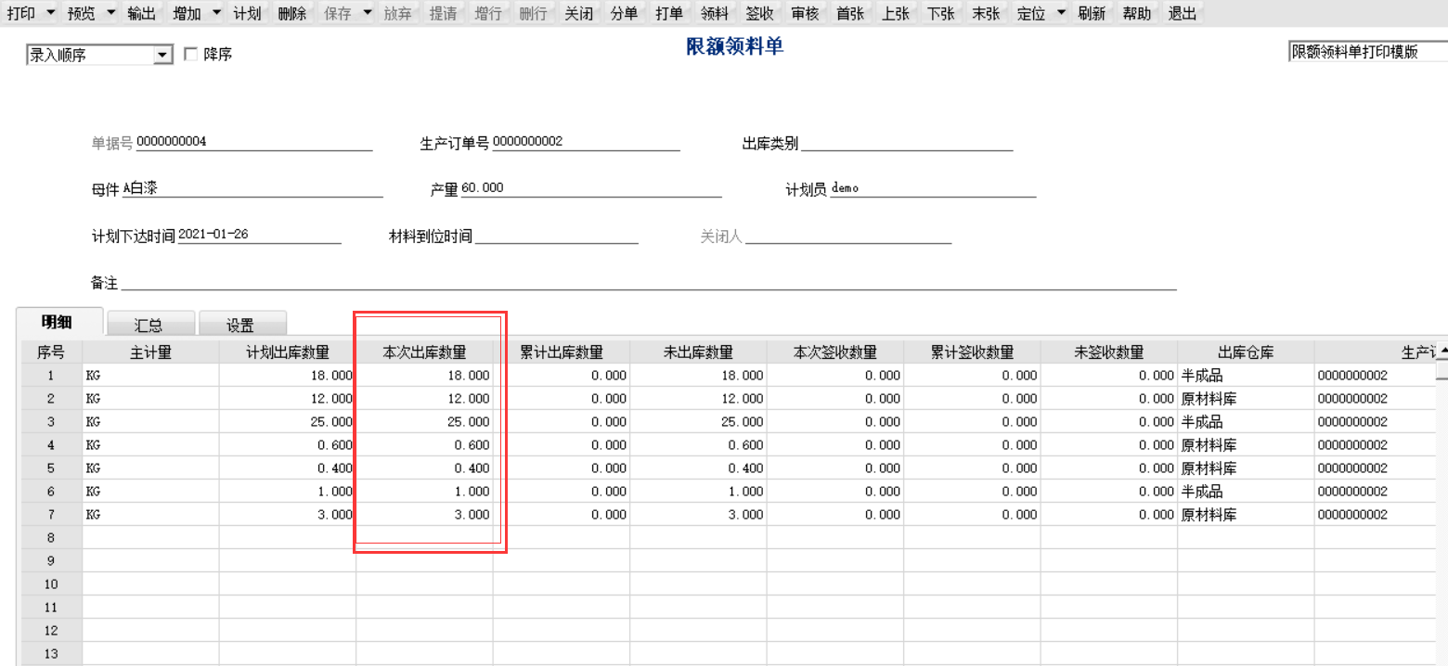Click the 刷新 toolbar button

pos(1092,14)
